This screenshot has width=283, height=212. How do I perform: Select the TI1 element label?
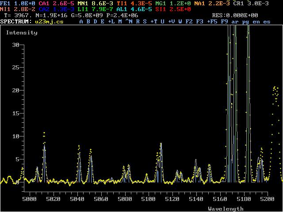tap(122, 3)
